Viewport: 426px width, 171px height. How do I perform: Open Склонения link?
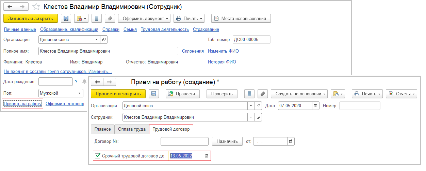[193, 51]
